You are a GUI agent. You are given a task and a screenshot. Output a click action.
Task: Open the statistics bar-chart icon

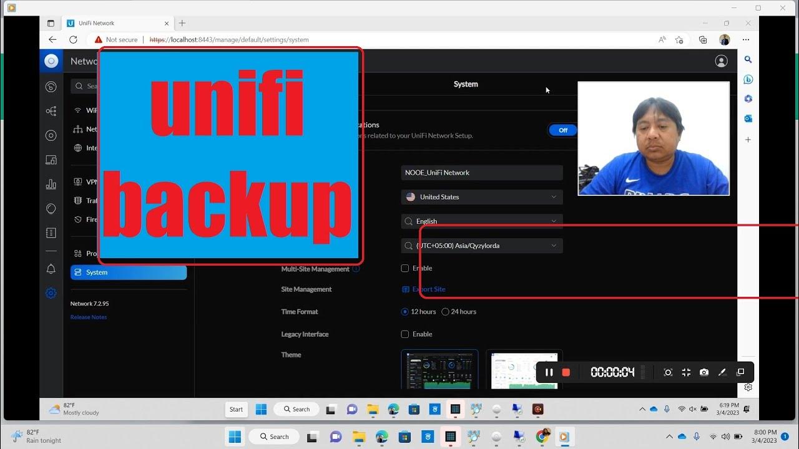pyautogui.click(x=51, y=184)
